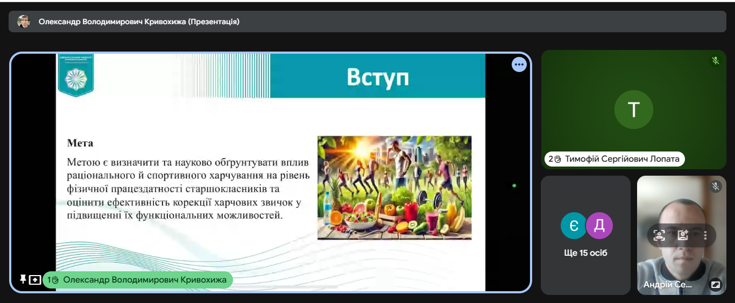Click the university logo on the slide

point(76,77)
